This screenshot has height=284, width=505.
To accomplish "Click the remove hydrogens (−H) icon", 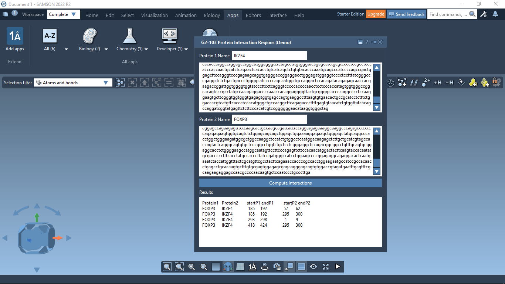I will tap(449, 82).
